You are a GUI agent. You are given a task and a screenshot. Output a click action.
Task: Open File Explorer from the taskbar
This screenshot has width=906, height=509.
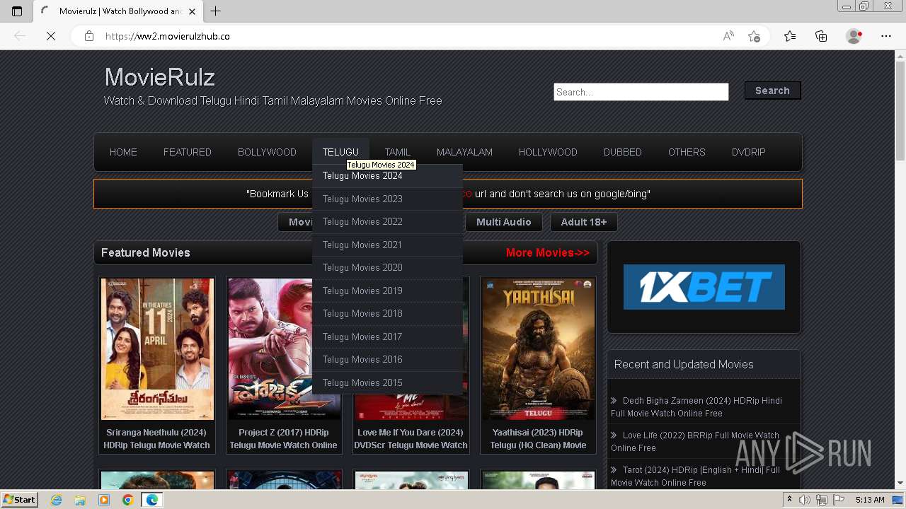click(80, 500)
